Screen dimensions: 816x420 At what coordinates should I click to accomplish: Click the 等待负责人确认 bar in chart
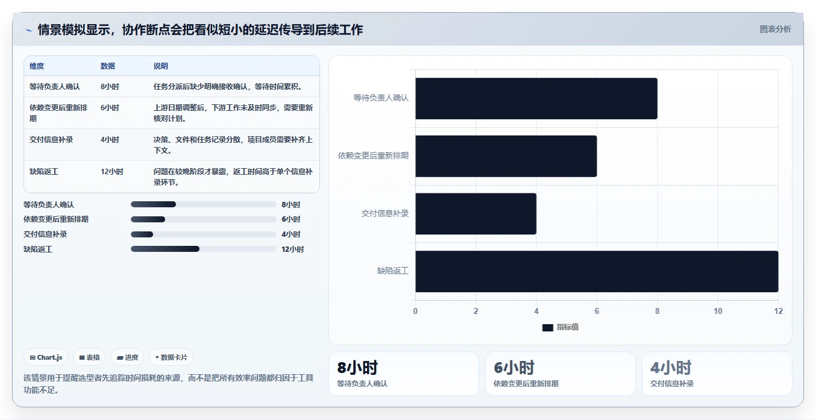(x=536, y=98)
